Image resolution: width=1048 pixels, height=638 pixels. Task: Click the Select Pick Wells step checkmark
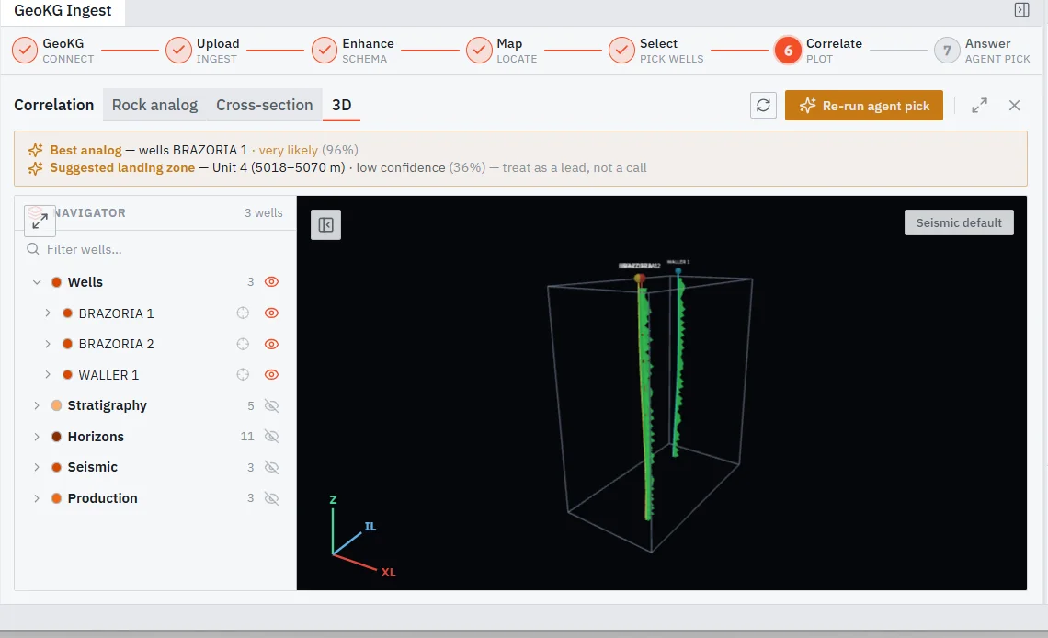pos(621,51)
